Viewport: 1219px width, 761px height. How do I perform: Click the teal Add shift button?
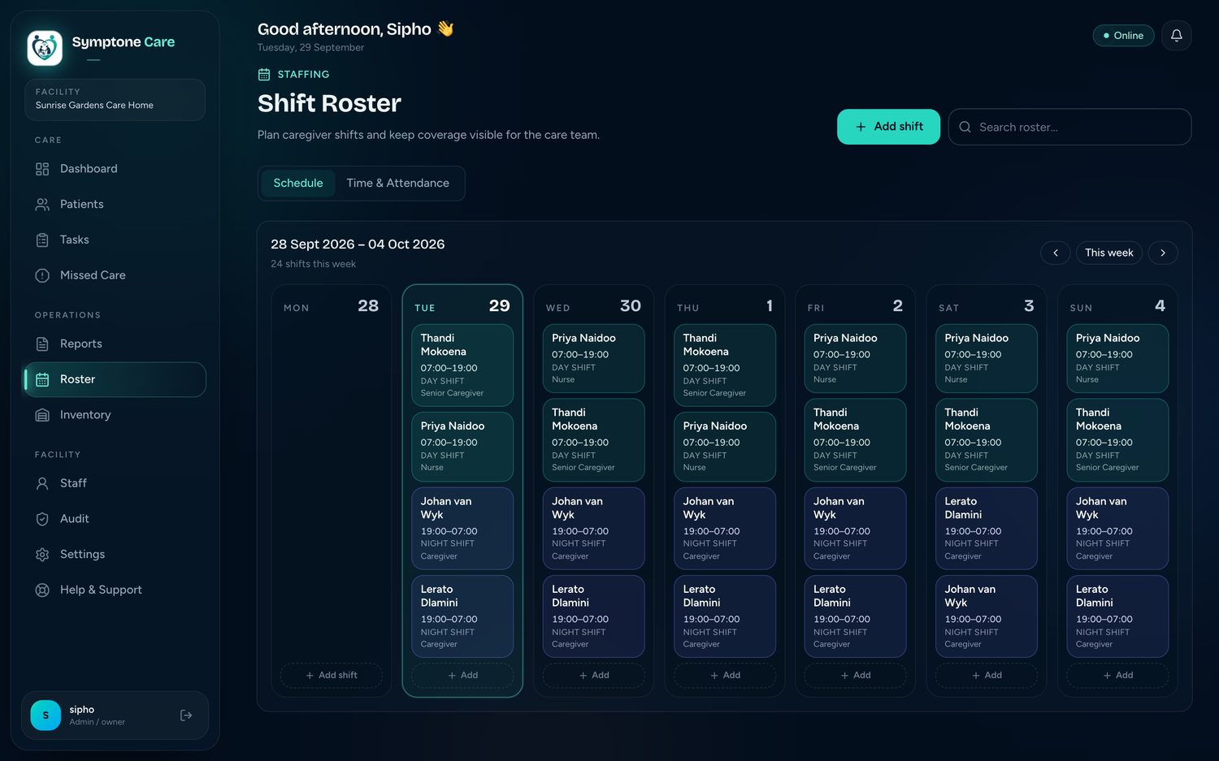(x=888, y=127)
